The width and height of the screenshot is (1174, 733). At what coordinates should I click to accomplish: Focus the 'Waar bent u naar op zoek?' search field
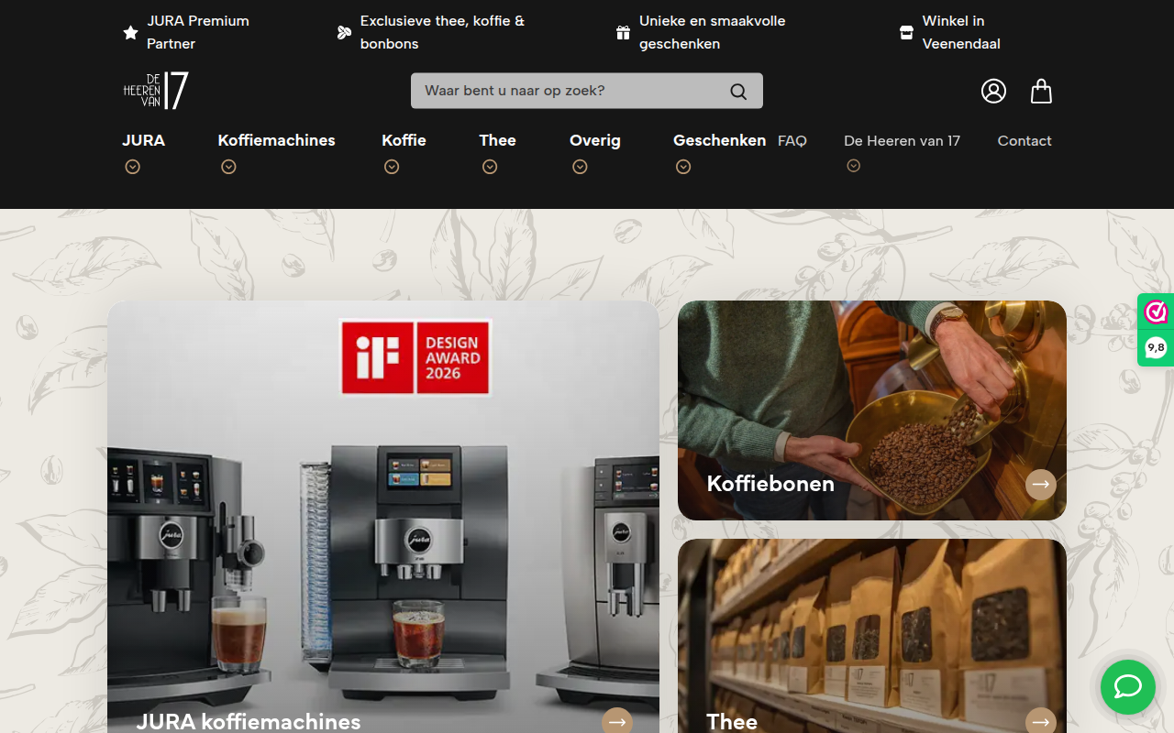(x=587, y=91)
